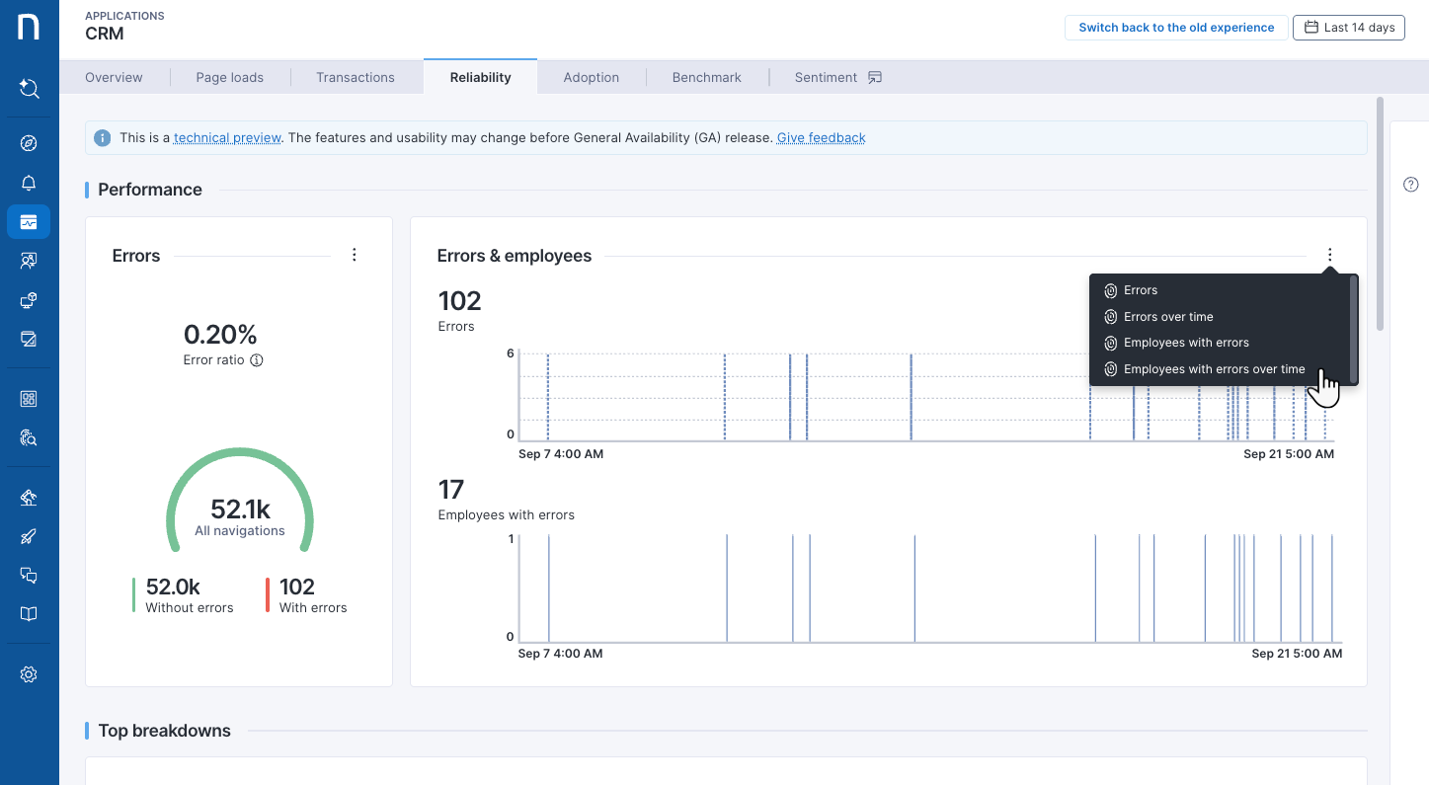Open the rocket icon in sidebar
Screen dimensions: 1429x785
point(29,536)
